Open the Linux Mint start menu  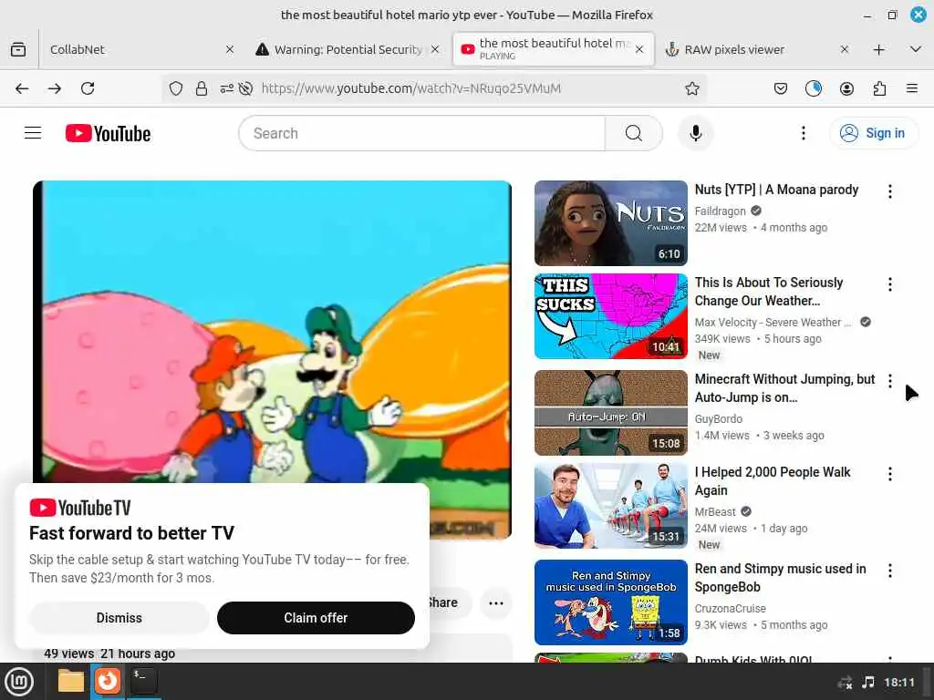click(19, 682)
